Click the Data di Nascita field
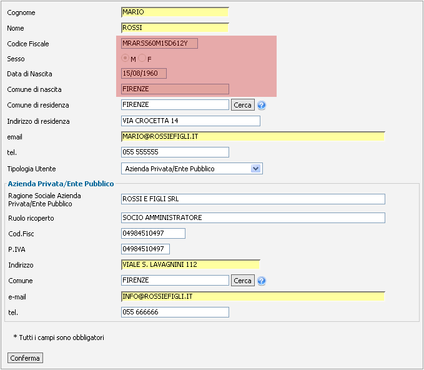Screen dimensions: 424x370 144,73
